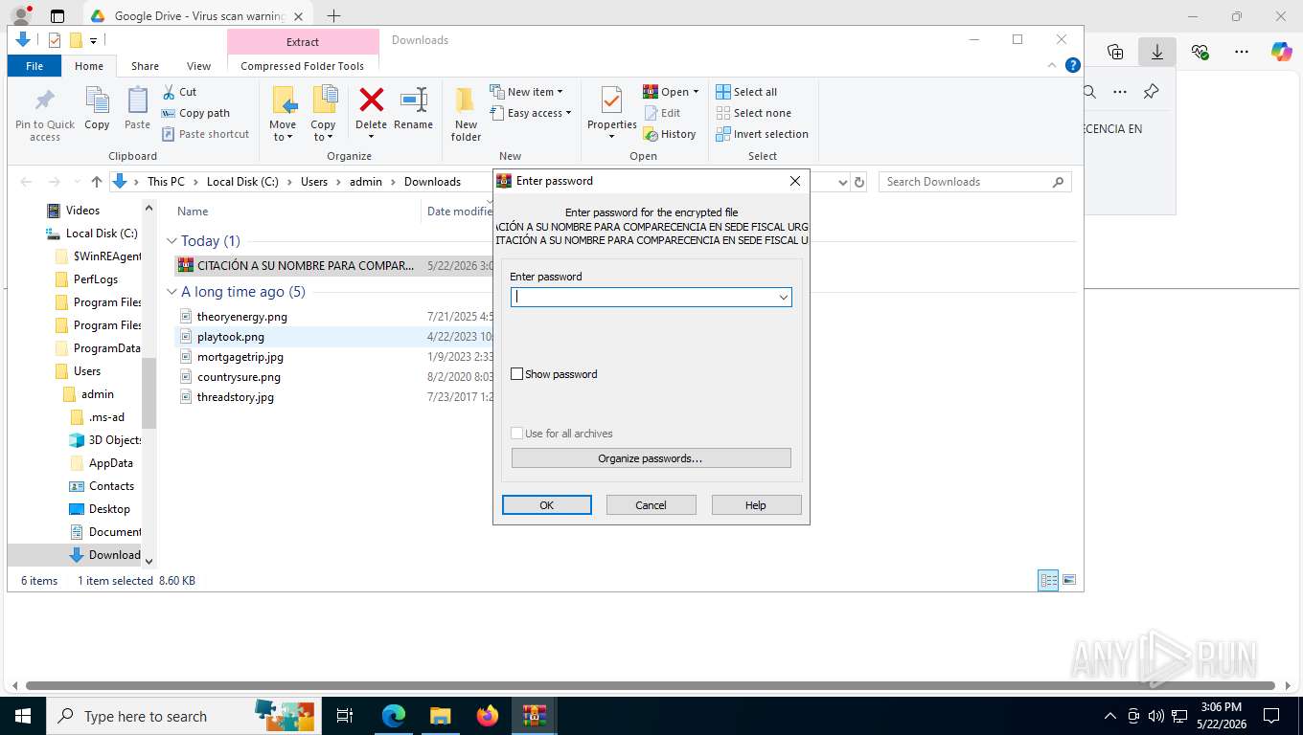Click the red Delete icon
This screenshot has height=735, width=1303.
(x=371, y=100)
